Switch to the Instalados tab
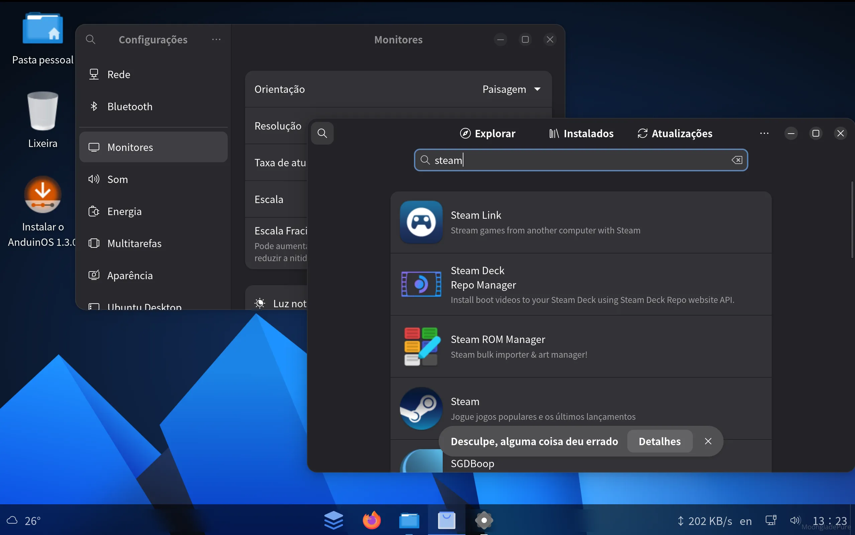This screenshot has width=855, height=535. 580,133
